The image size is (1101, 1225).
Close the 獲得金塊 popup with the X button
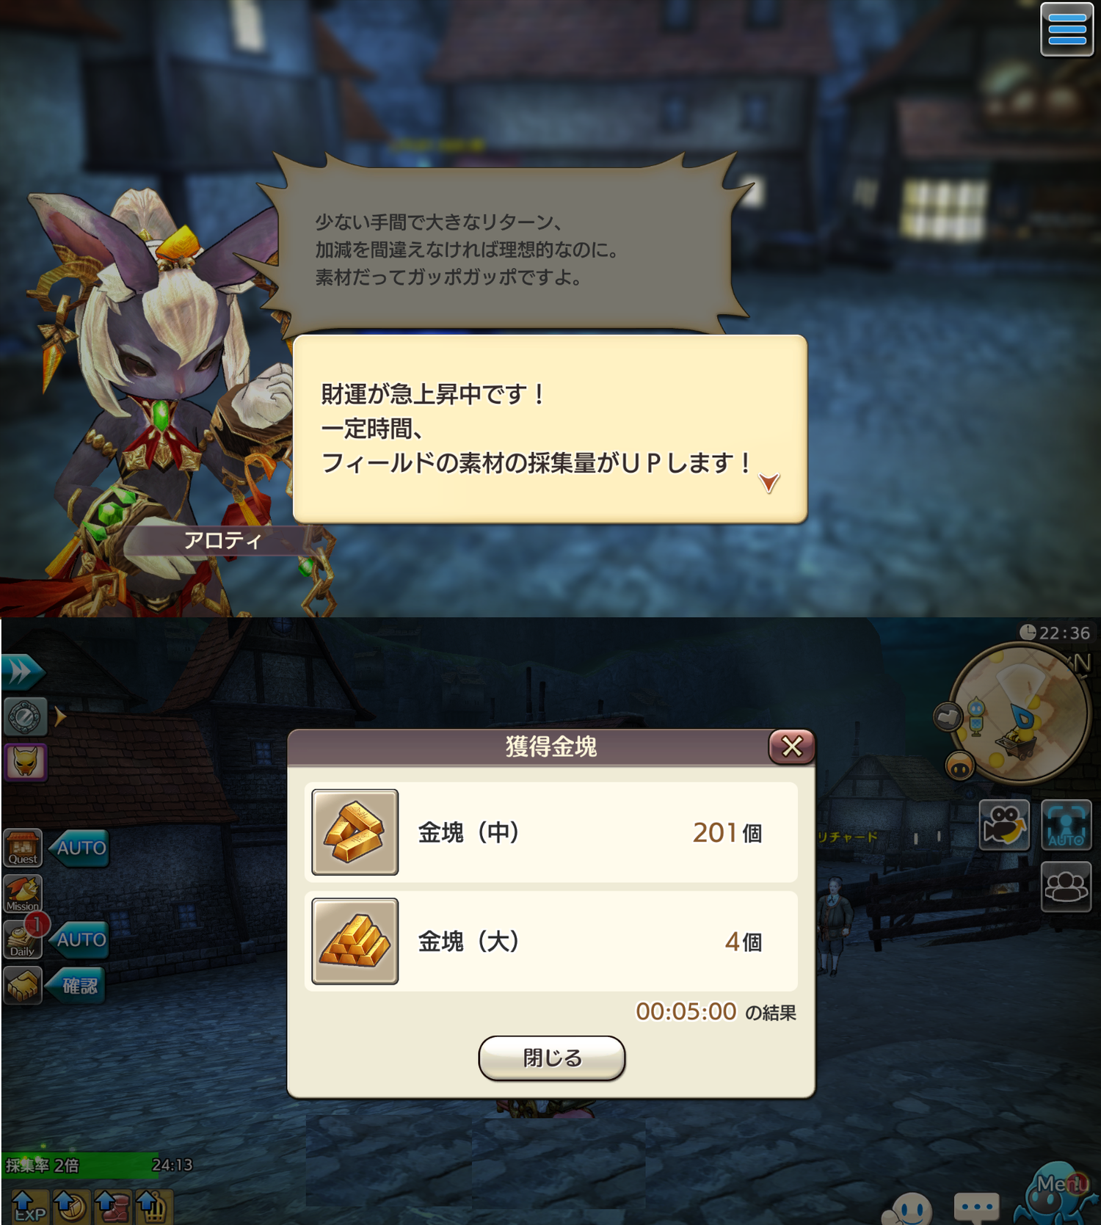point(791,746)
